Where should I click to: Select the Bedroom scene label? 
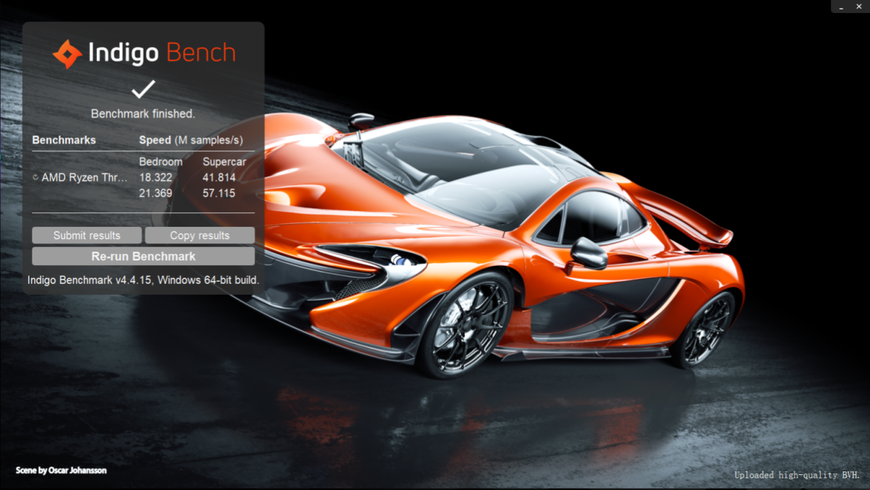point(161,162)
